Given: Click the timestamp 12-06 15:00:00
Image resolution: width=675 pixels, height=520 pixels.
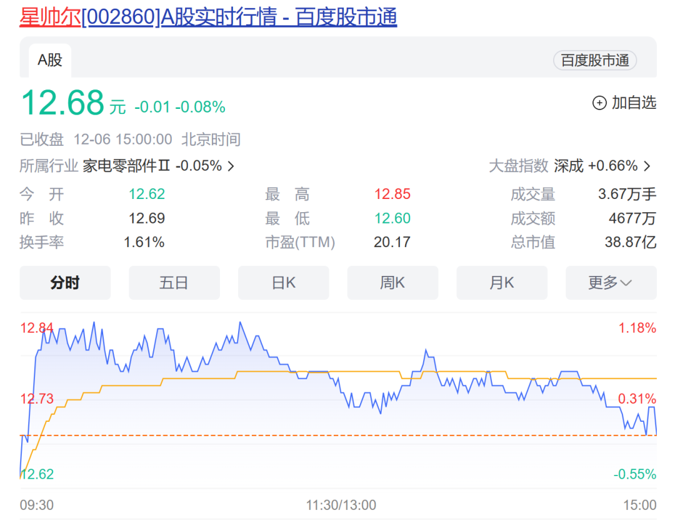Looking at the screenshot, I should click(122, 140).
